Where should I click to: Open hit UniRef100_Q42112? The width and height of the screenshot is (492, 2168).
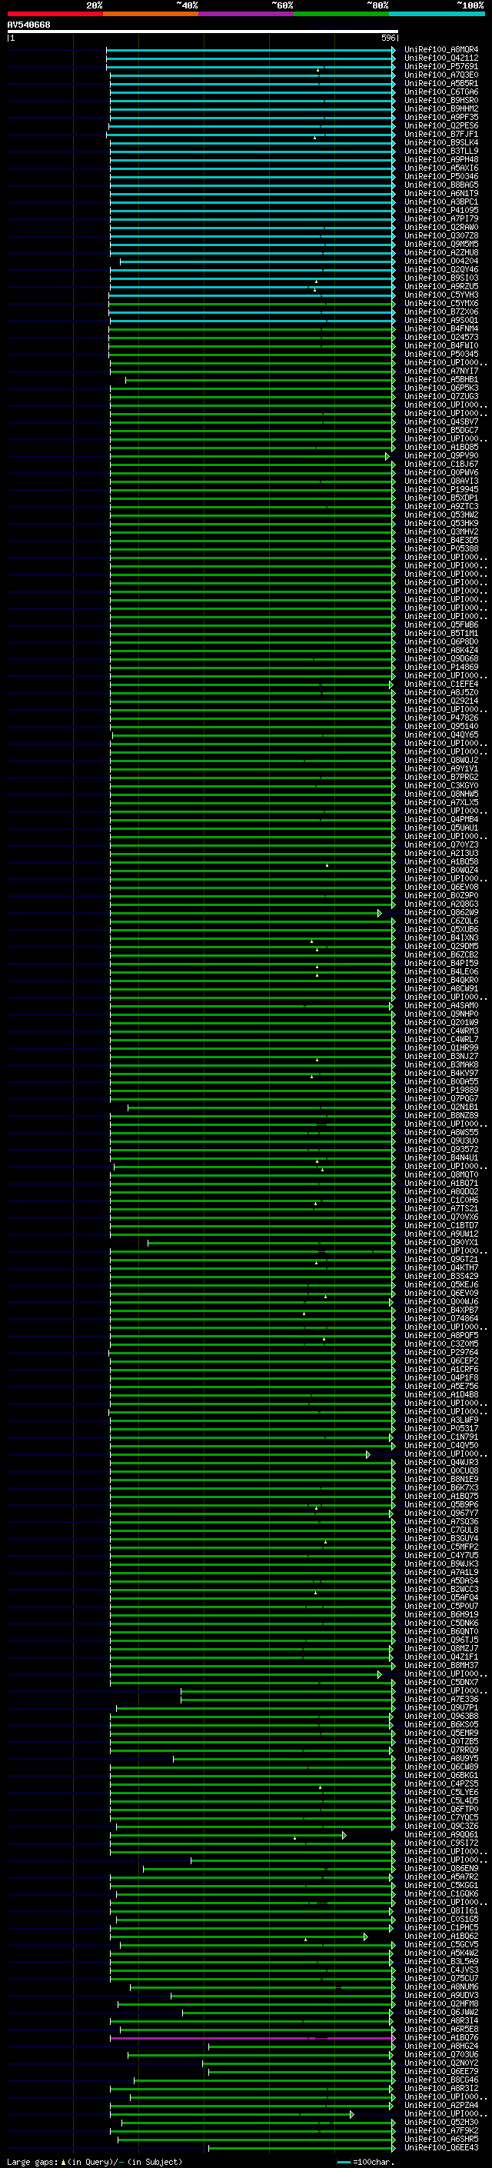441,58
